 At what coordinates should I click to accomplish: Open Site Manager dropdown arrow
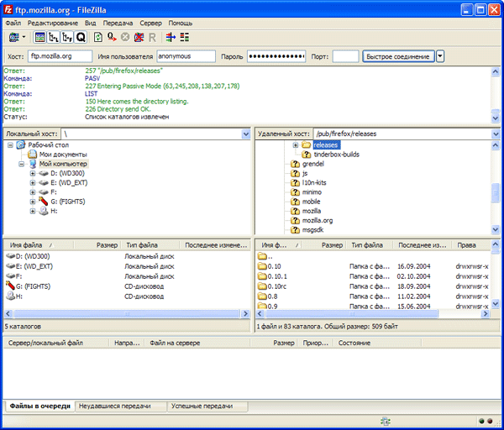pos(24,37)
